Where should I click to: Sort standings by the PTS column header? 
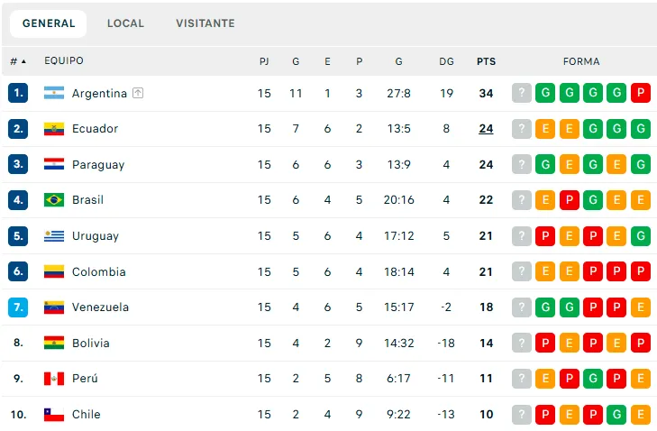click(x=486, y=61)
